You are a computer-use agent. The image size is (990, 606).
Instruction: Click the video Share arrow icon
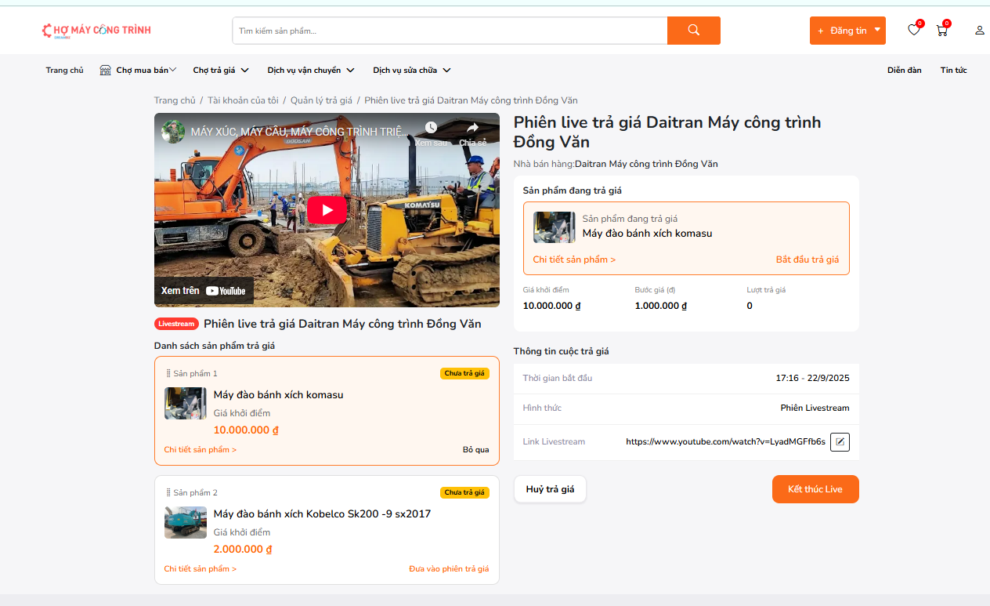point(472,129)
